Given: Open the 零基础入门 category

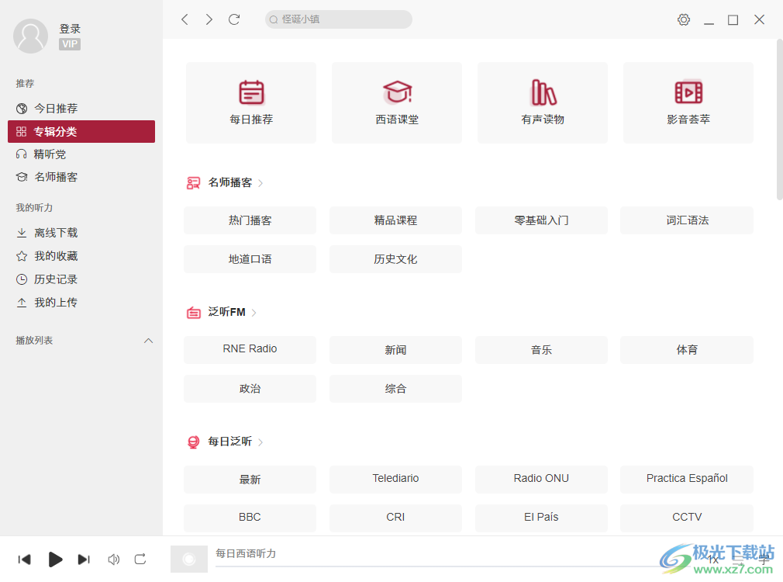Looking at the screenshot, I should coord(541,220).
